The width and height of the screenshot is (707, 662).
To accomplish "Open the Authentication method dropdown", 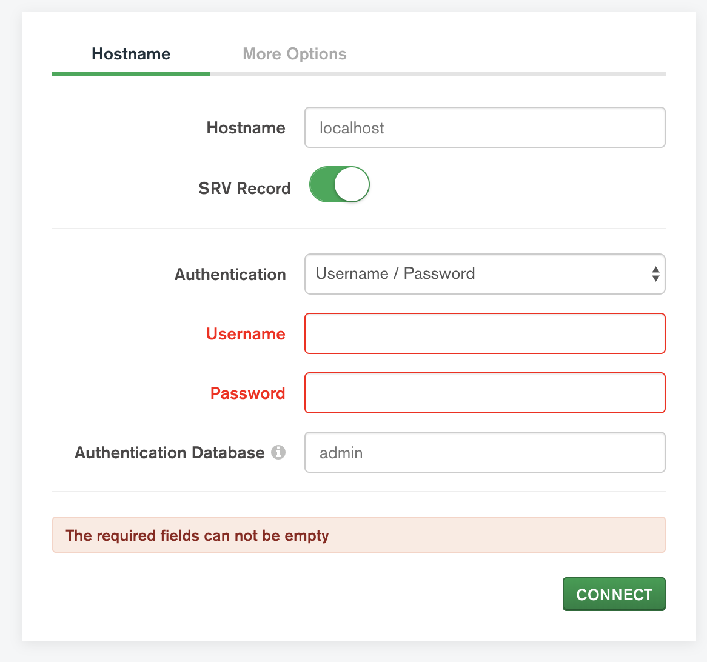I will click(x=484, y=274).
